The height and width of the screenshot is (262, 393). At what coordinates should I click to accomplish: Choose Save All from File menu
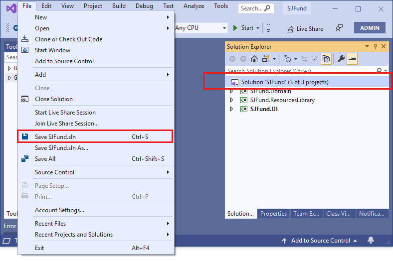[x=96, y=159]
